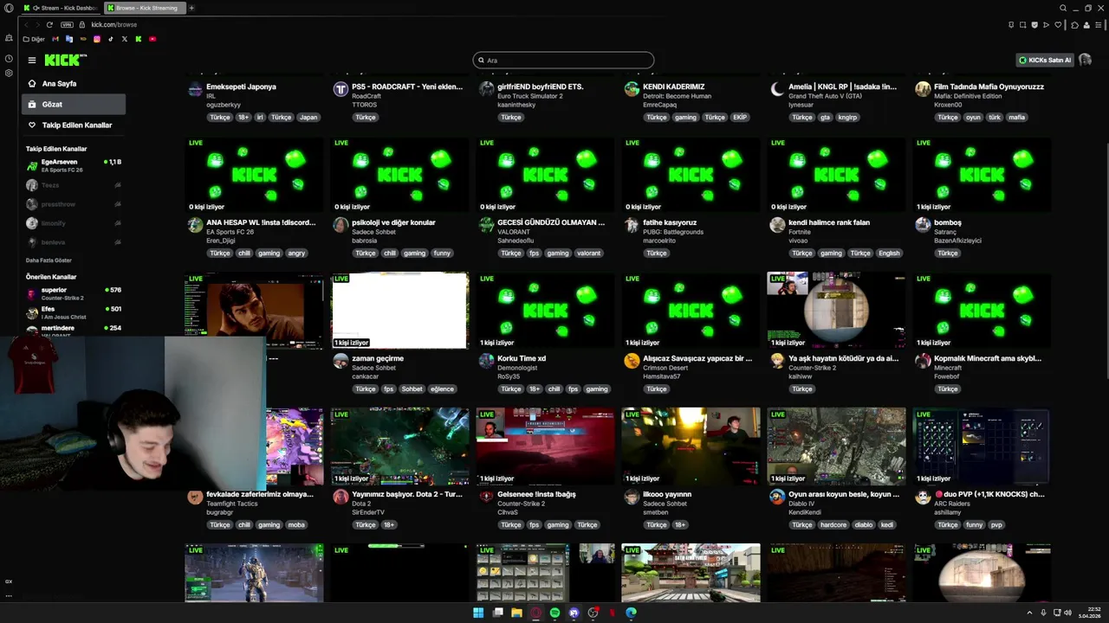Screen dimensions: 1109x623
Task: Open the TikTok bookmark
Action: 111,39
